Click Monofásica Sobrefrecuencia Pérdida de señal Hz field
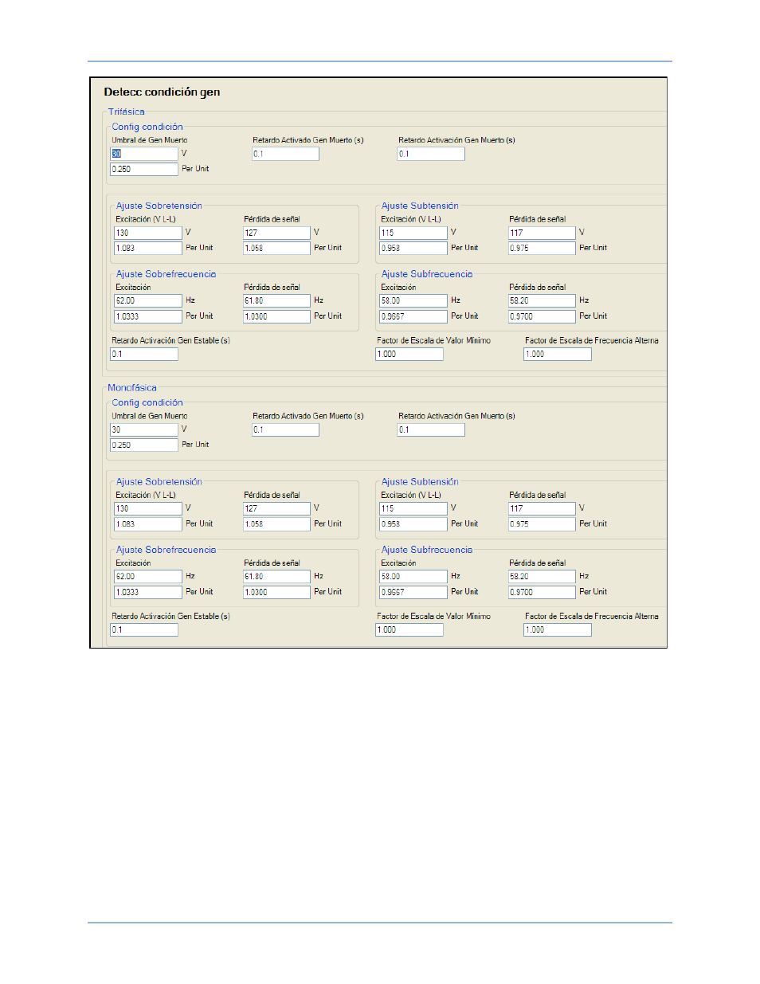Image resolution: width=760 pixels, height=984 pixels. point(276,576)
